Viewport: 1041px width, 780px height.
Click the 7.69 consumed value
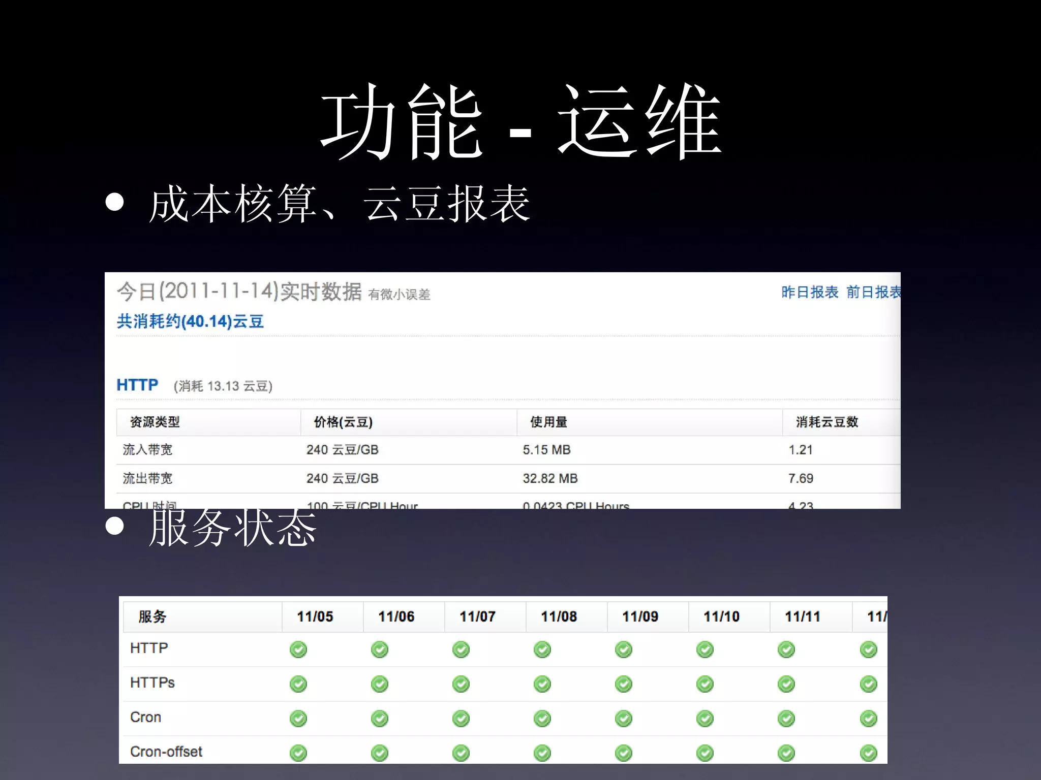click(801, 478)
